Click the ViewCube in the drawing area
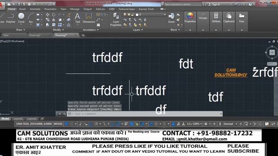The width and height of the screenshot is (278, 156). coord(272,52)
